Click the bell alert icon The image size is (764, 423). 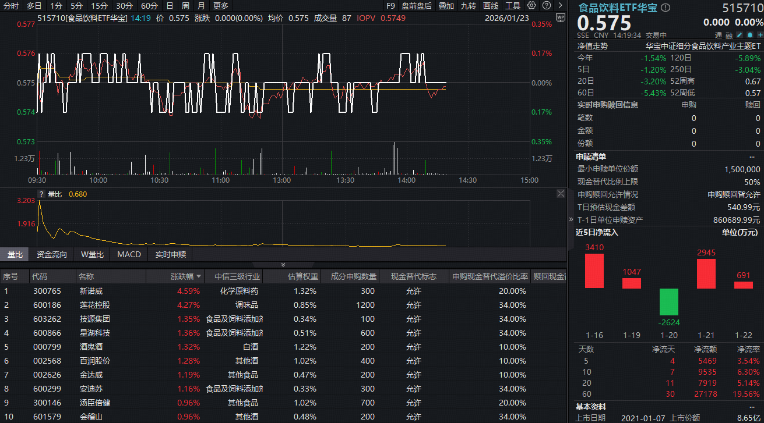coord(749,35)
